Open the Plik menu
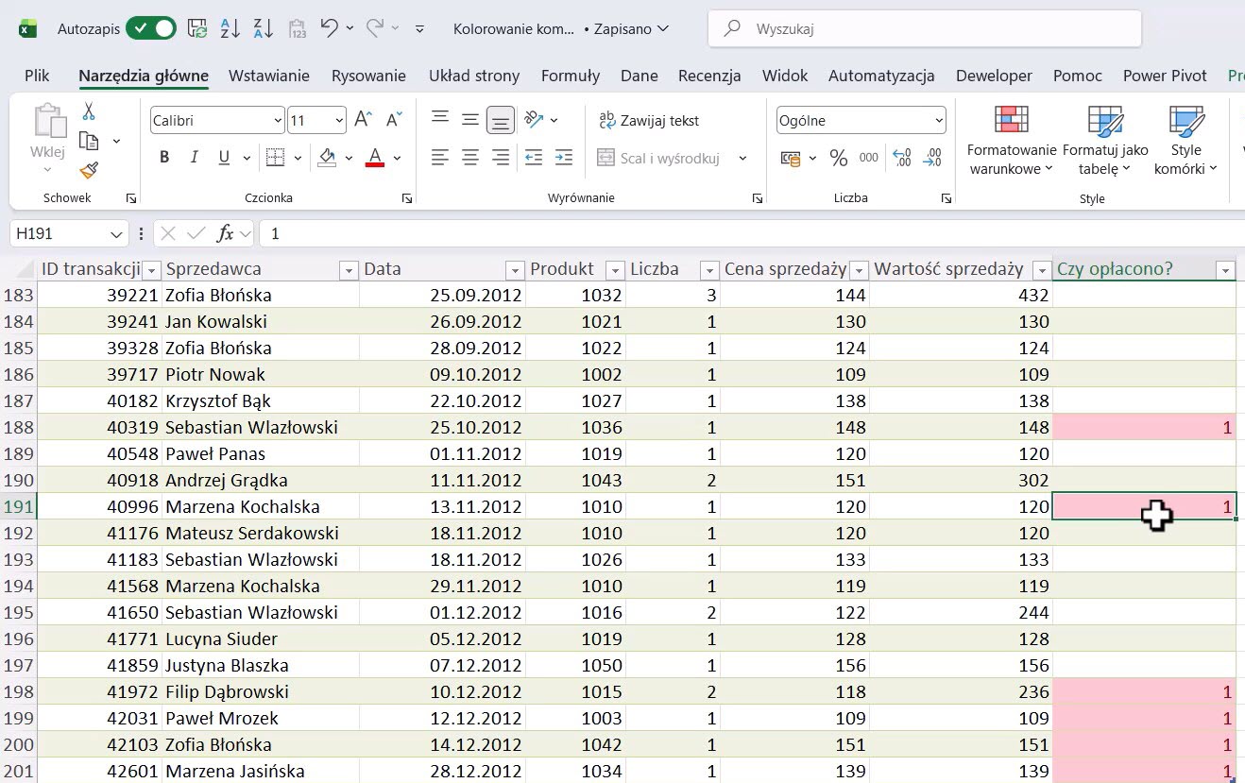This screenshot has height=783, width=1245. [38, 76]
